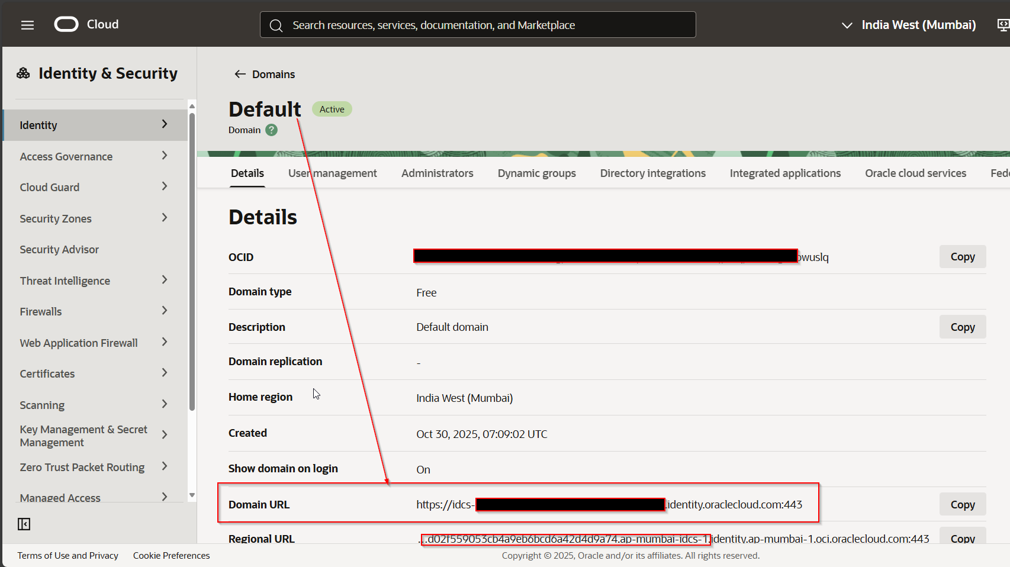The image size is (1010, 567).
Task: Collapse the sidebar using bottom panel icon
Action: pyautogui.click(x=24, y=524)
